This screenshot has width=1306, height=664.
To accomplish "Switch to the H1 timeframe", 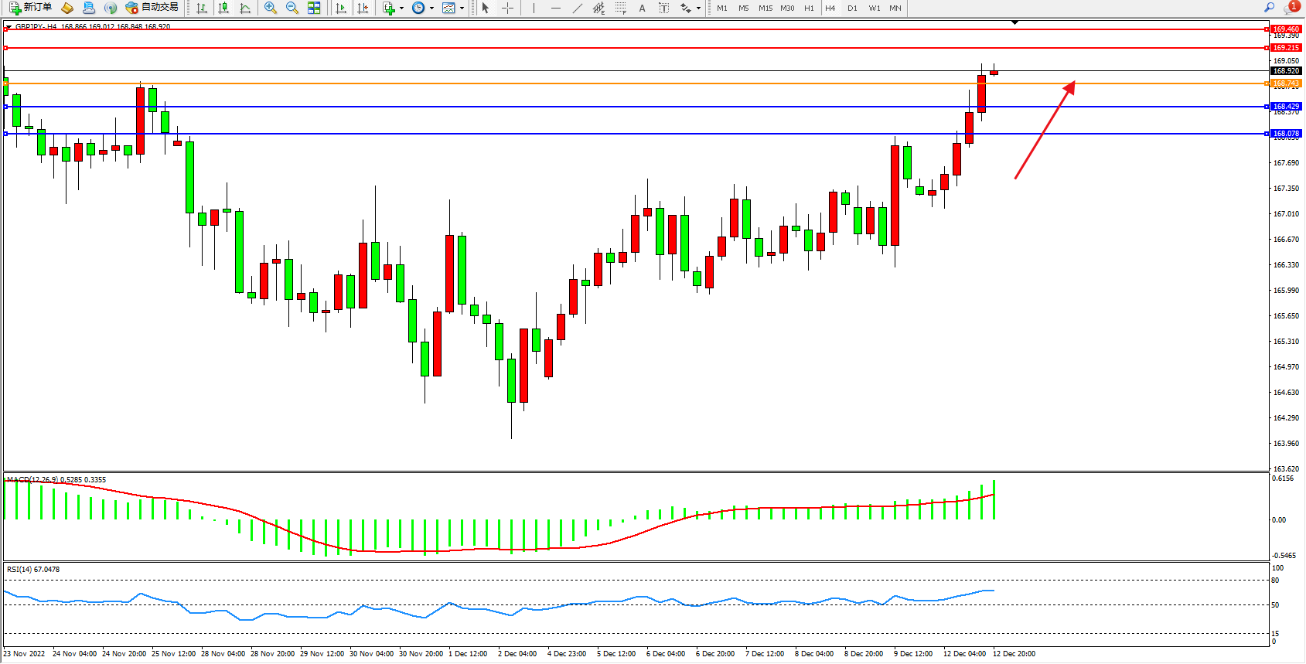I will (809, 8).
